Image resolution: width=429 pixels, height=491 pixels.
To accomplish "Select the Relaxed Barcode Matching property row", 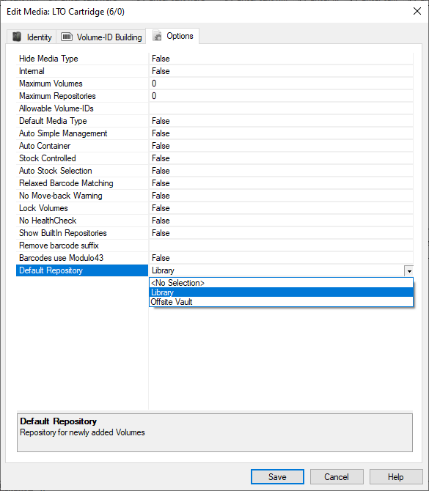I will pos(214,183).
